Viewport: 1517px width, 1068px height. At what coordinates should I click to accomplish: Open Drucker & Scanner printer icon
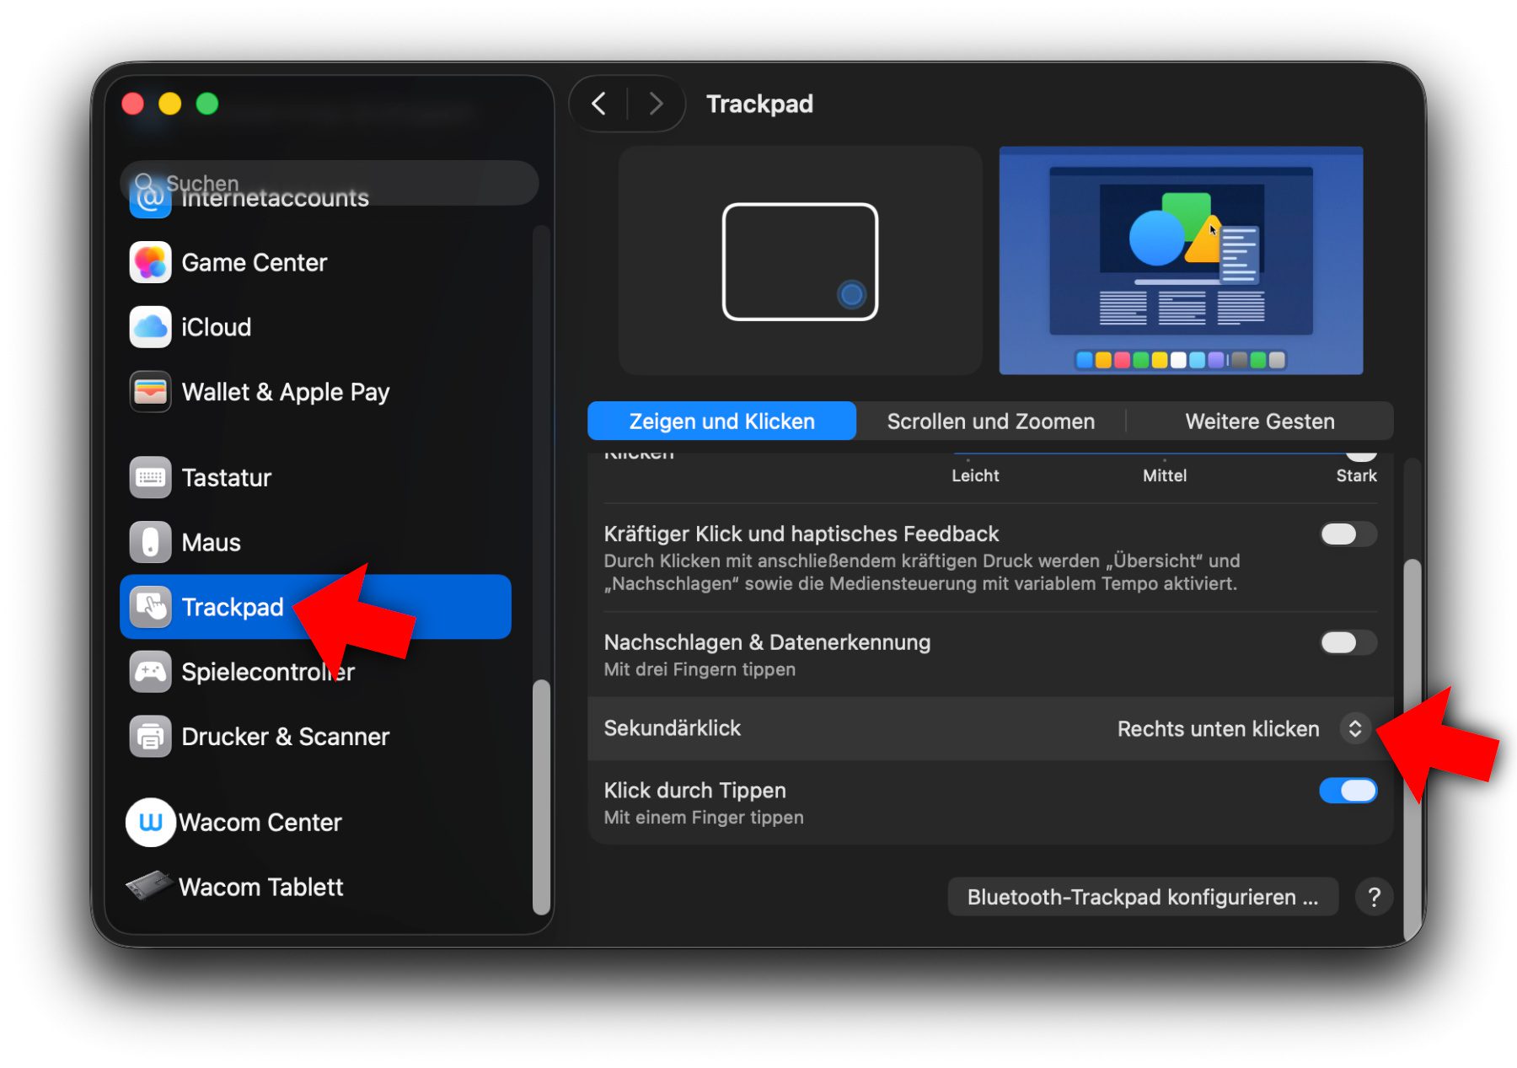point(150,737)
